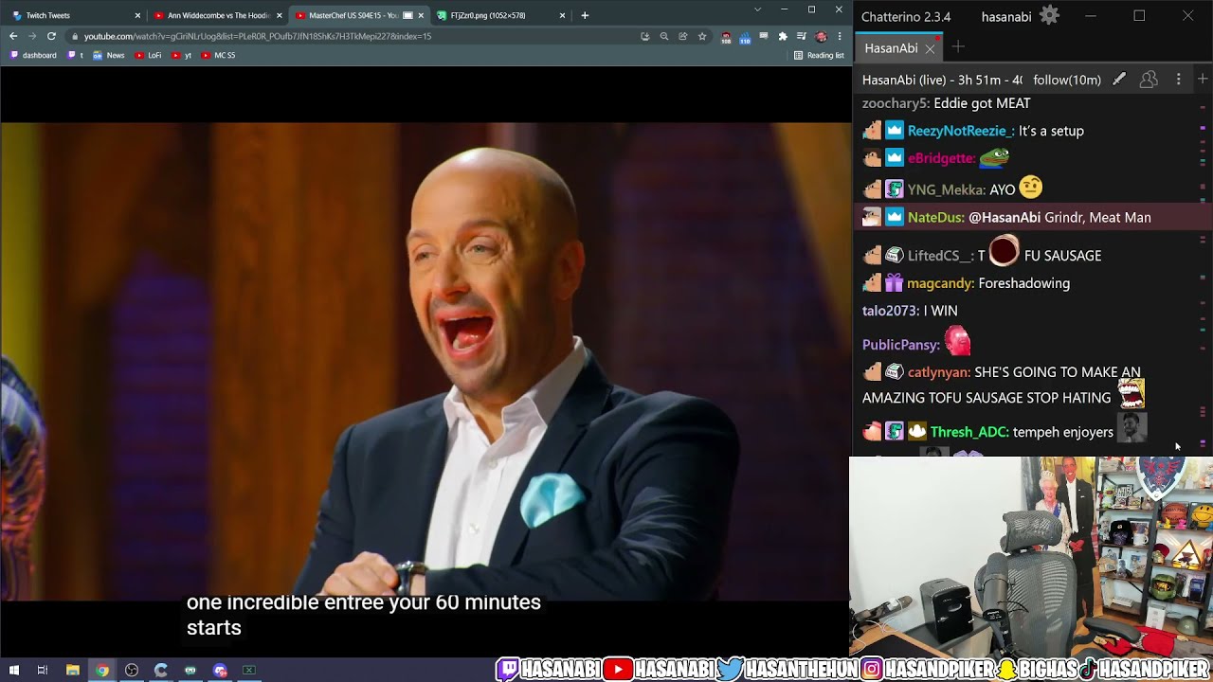Click install app icon in address bar
The height and width of the screenshot is (682, 1213).
[x=644, y=36]
